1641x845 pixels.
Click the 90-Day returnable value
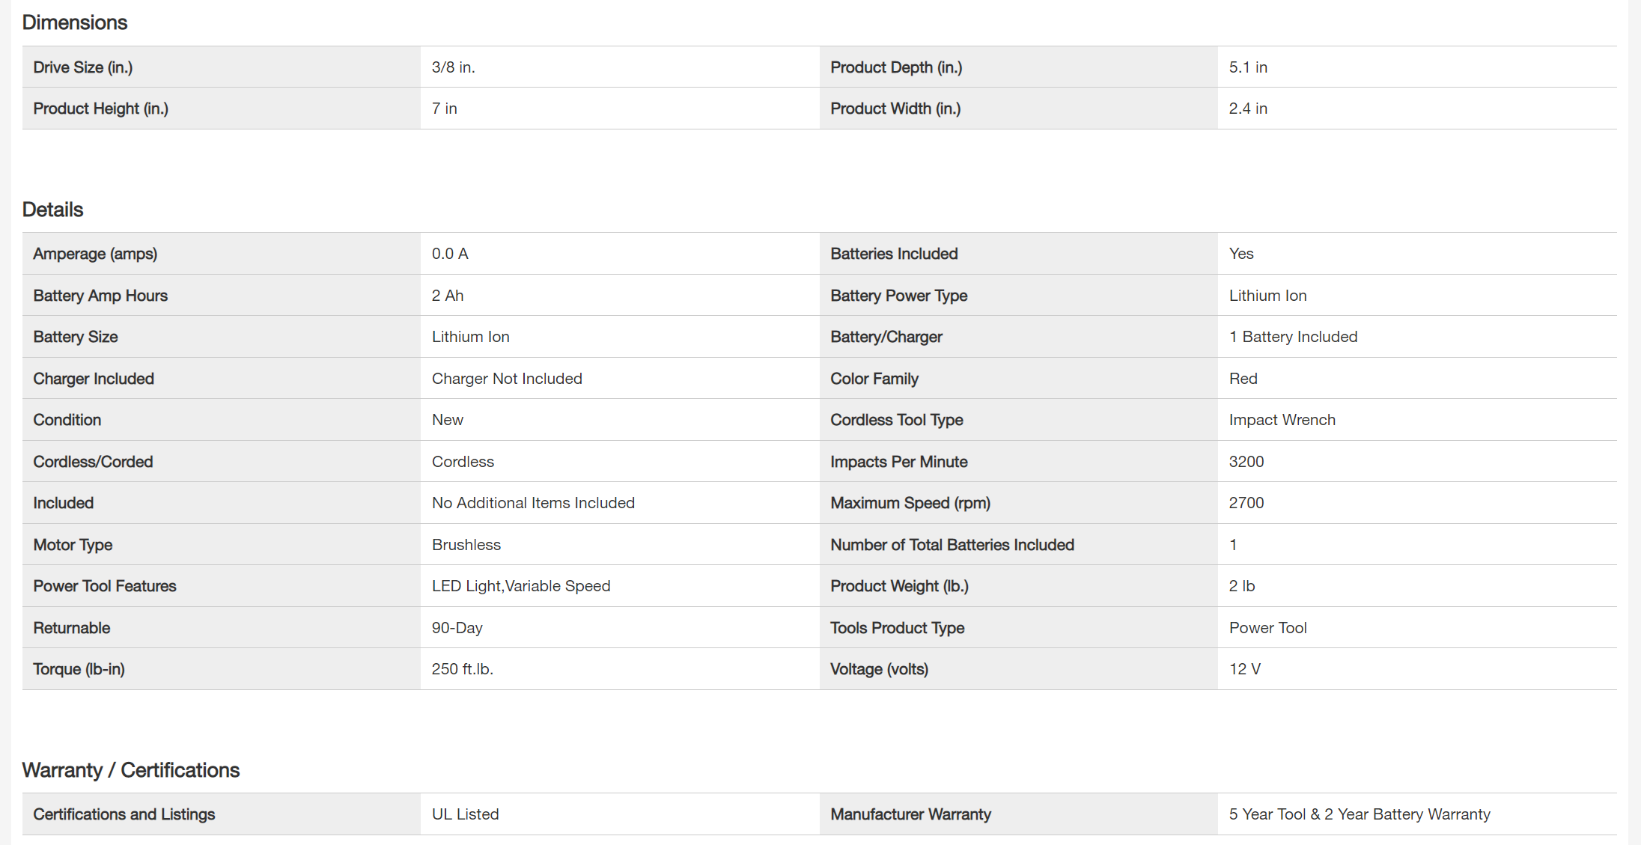coord(457,628)
